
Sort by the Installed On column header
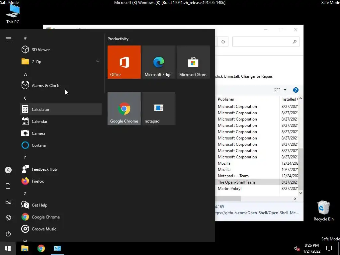[x=289, y=99]
